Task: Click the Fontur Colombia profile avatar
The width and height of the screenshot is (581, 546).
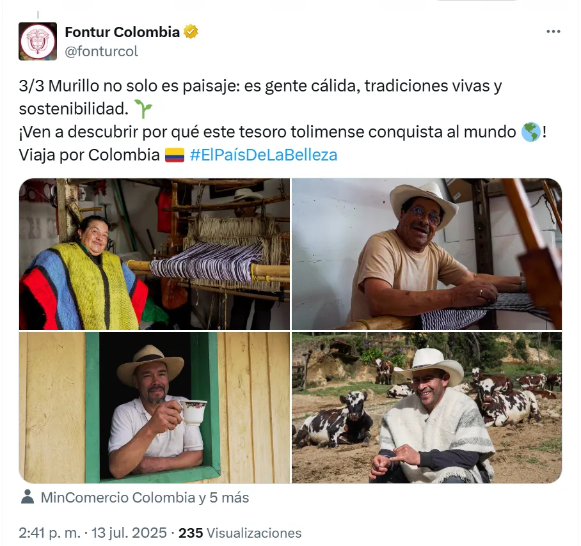Action: [38, 42]
